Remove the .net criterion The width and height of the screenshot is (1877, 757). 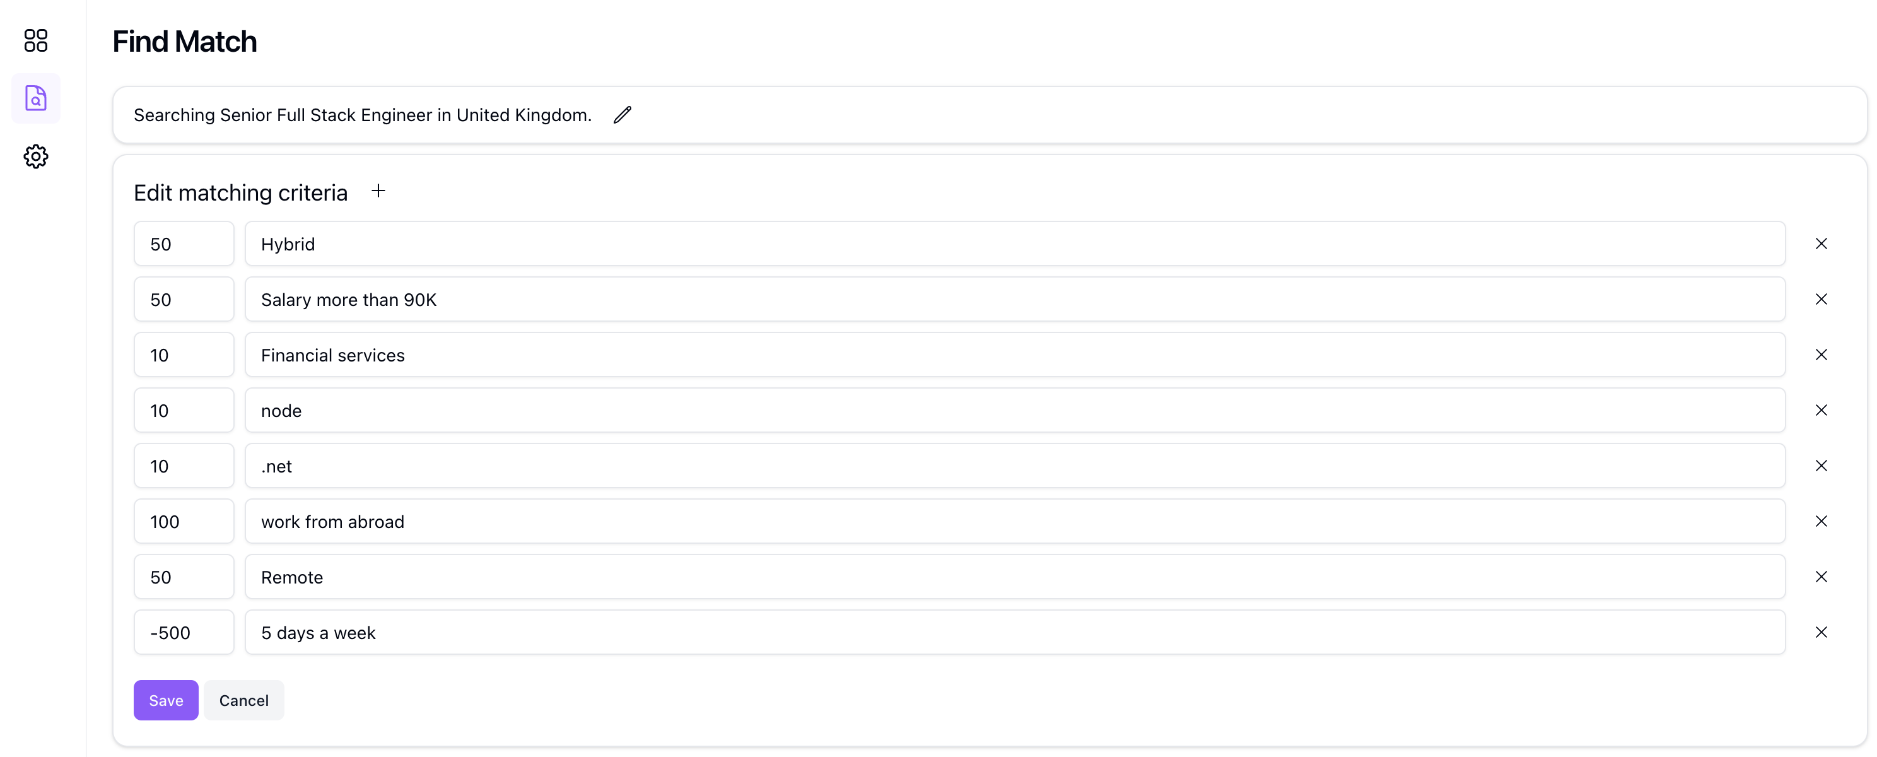(x=1821, y=466)
